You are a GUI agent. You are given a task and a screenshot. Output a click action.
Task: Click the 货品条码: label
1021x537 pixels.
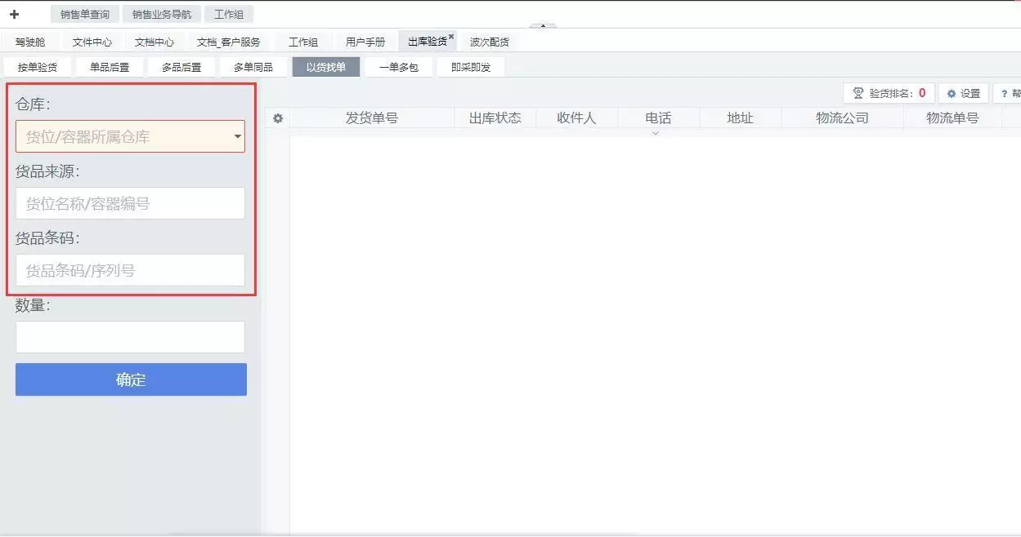click(x=47, y=238)
